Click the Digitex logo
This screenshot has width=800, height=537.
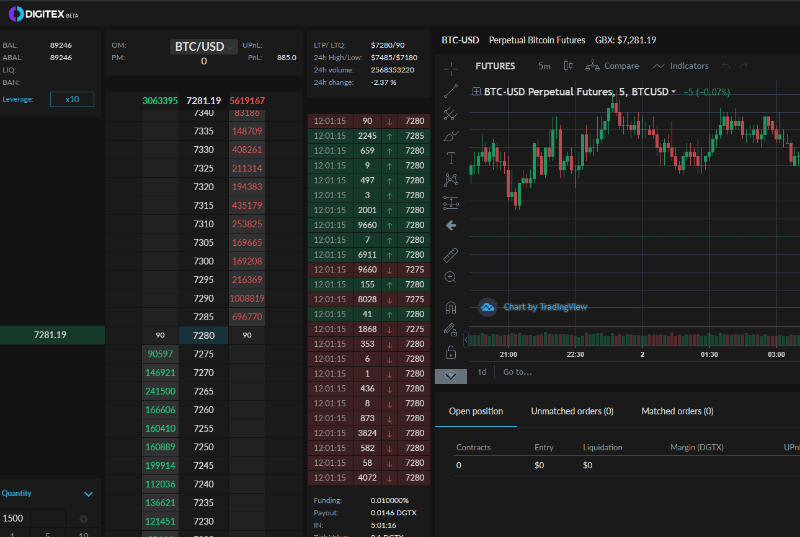tap(43, 14)
